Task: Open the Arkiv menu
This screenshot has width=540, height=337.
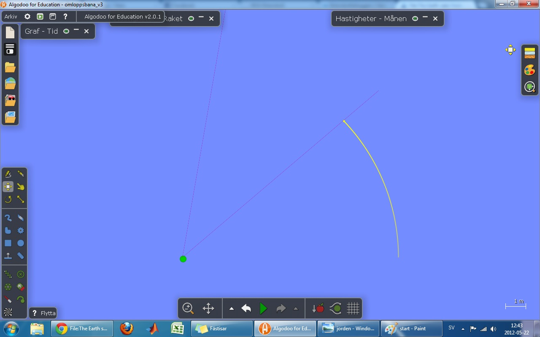Action: 11,16
